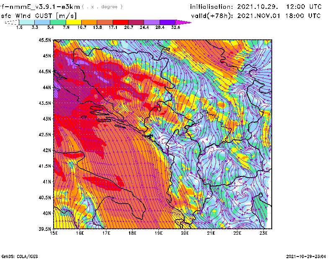The height and width of the screenshot is (259, 335).
Task: Click the 16E longitude label
Action: point(80,233)
